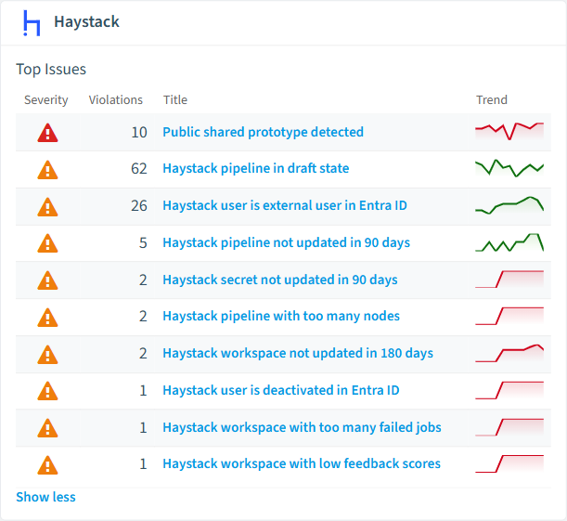
Task: Click the Trend column header
Action: pyautogui.click(x=492, y=100)
